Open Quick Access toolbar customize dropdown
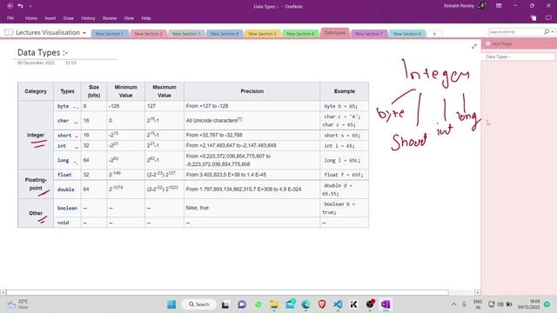This screenshot has height=313, width=557. 30,6
